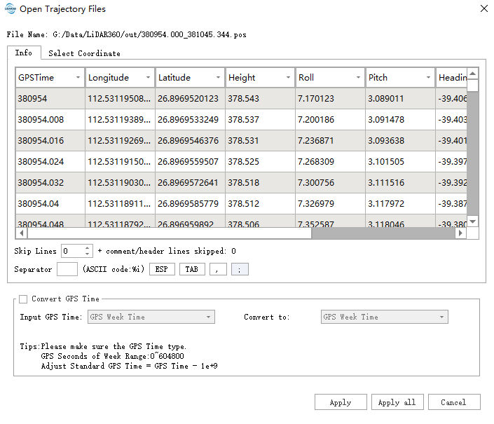Close the Open Trajectory Files dialog
Viewport: 494px width, 424px height.
[483, 8]
